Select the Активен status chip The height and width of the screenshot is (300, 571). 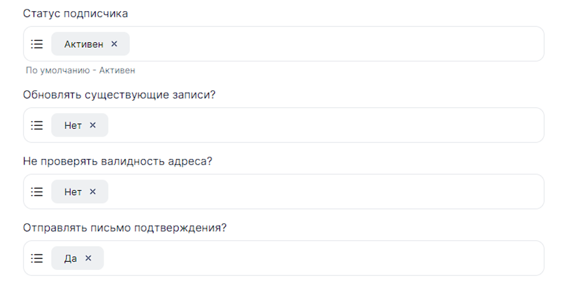pos(83,44)
